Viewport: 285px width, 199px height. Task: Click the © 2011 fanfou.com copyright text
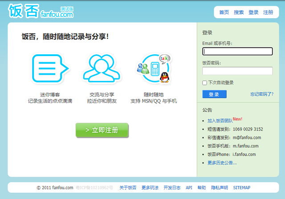tap(55, 188)
